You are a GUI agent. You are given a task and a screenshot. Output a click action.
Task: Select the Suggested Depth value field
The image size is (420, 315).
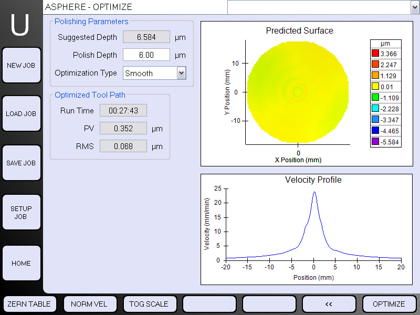[x=146, y=37]
